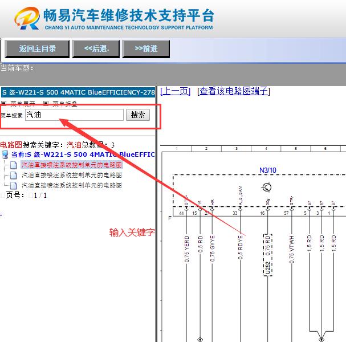Click connector pin number 57

[286, 213]
